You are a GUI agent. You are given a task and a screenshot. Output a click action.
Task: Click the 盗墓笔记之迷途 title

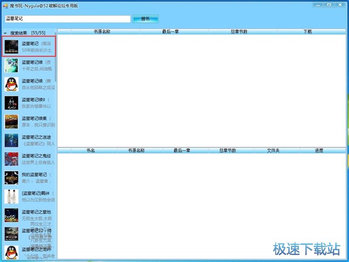(36, 137)
